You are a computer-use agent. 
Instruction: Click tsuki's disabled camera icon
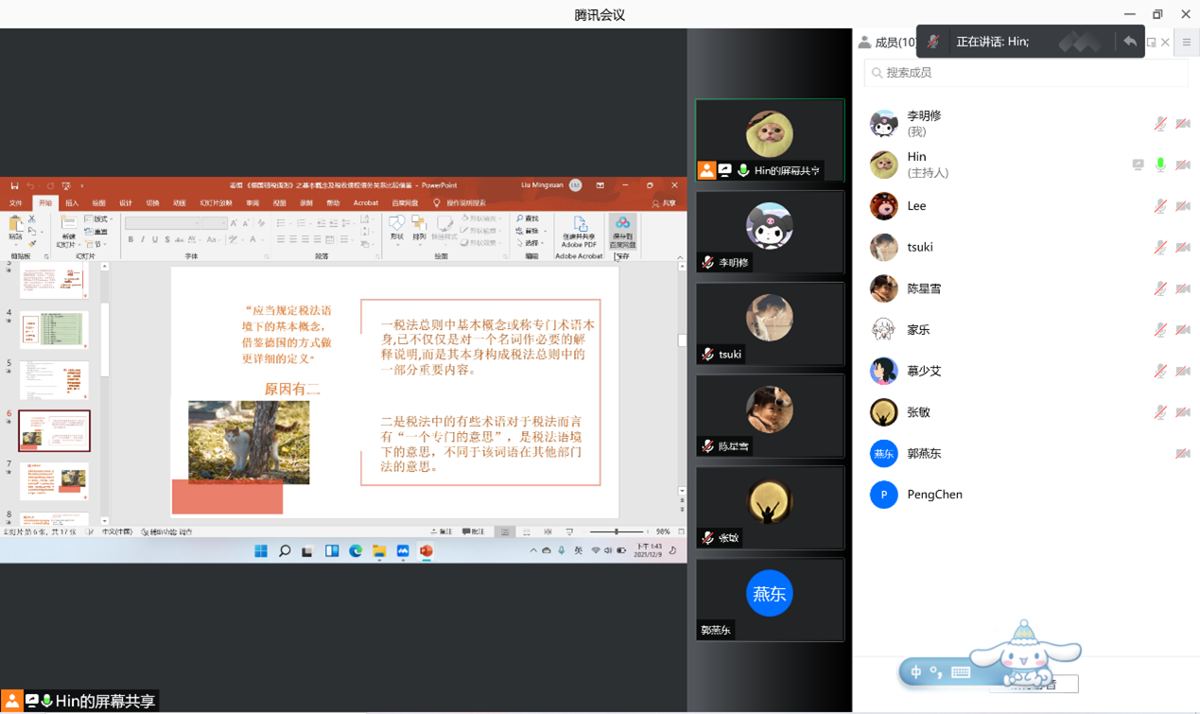pyautogui.click(x=1183, y=247)
